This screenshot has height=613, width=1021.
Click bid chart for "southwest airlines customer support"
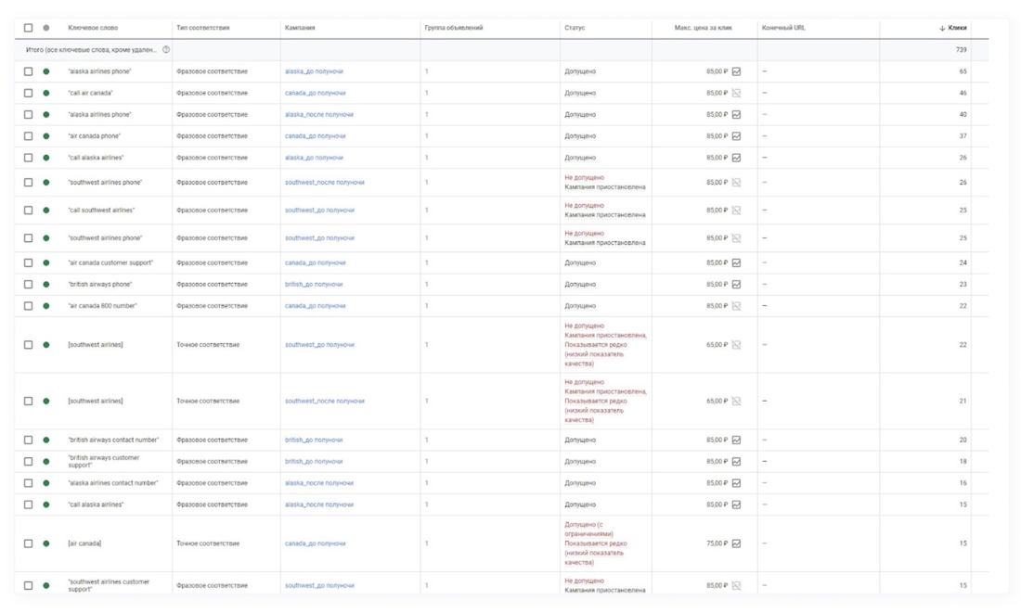[x=736, y=586]
